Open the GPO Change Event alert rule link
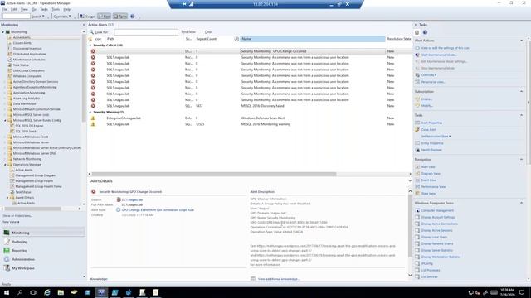The height and width of the screenshot is (298, 531). [158, 209]
